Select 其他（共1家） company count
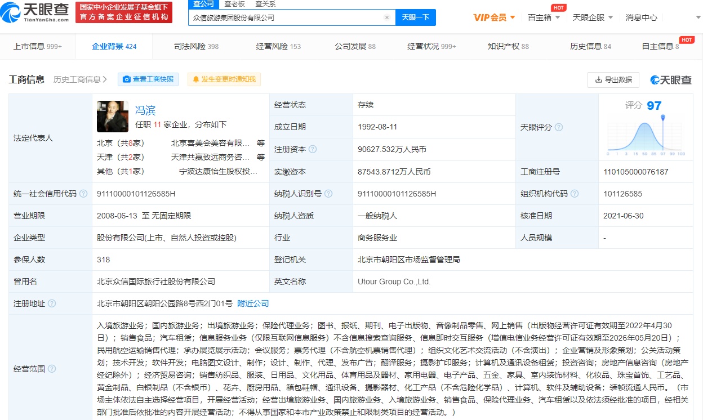The image size is (703, 420). [121, 171]
